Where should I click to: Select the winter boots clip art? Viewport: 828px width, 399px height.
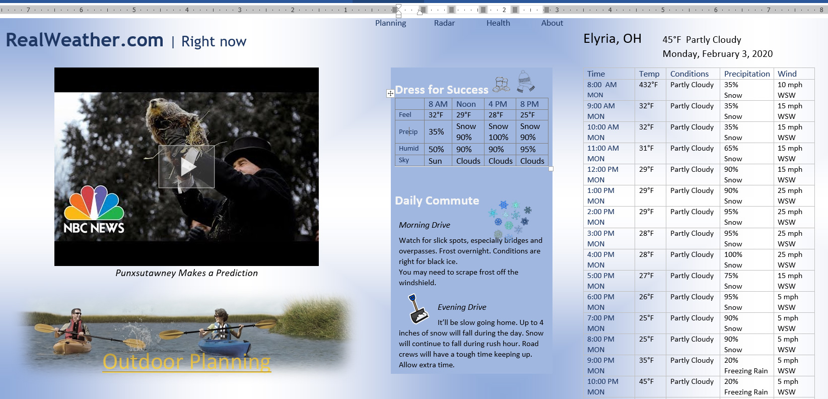pos(501,84)
